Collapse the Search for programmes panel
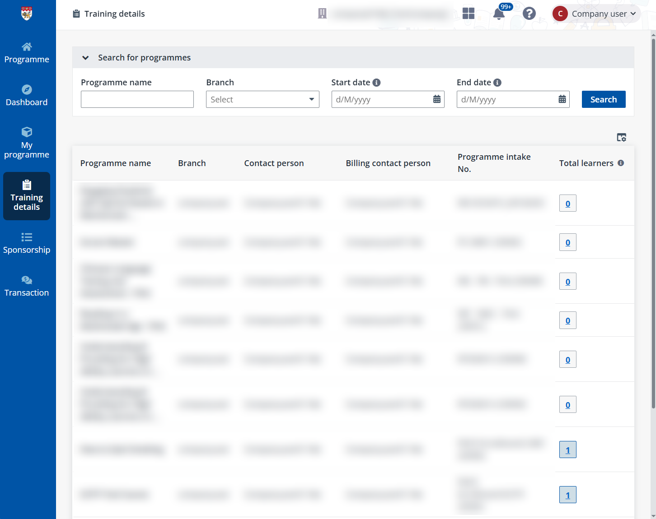The width and height of the screenshot is (656, 519). click(85, 58)
